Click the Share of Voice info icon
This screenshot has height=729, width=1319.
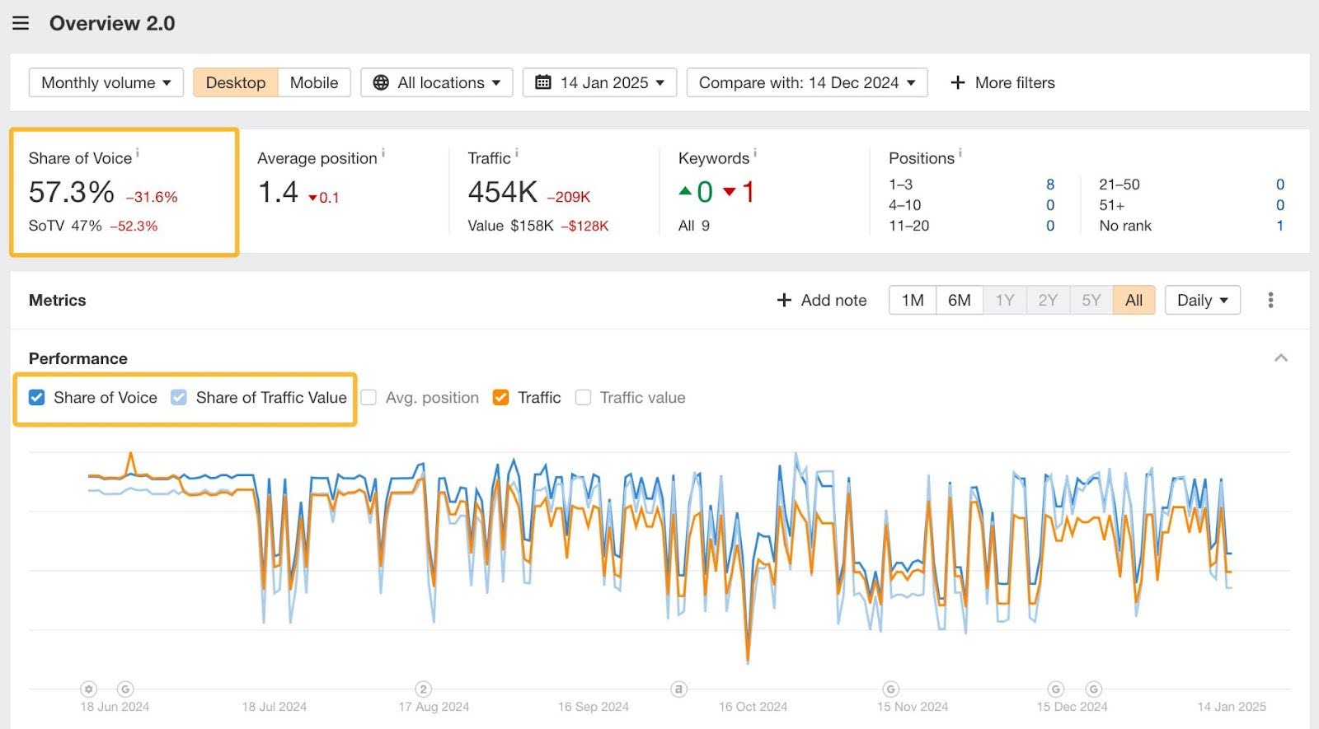click(x=138, y=153)
